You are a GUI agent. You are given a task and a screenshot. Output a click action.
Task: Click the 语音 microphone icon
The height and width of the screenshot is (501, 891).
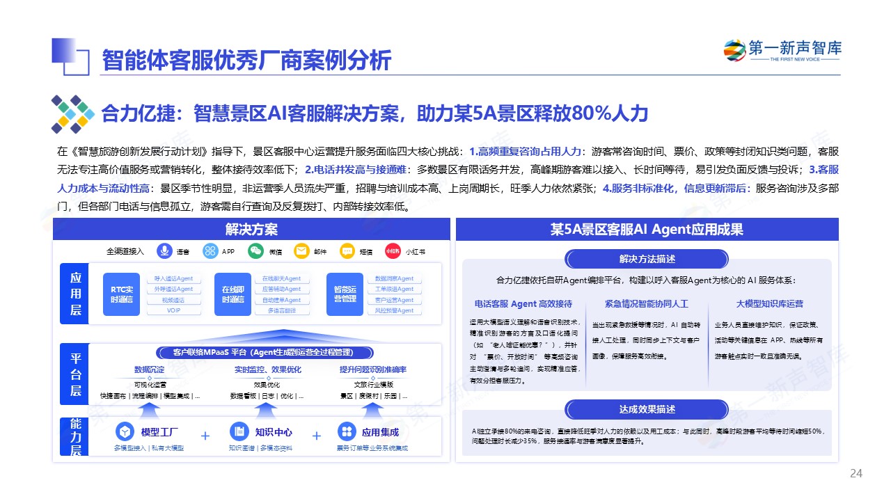click(x=165, y=251)
